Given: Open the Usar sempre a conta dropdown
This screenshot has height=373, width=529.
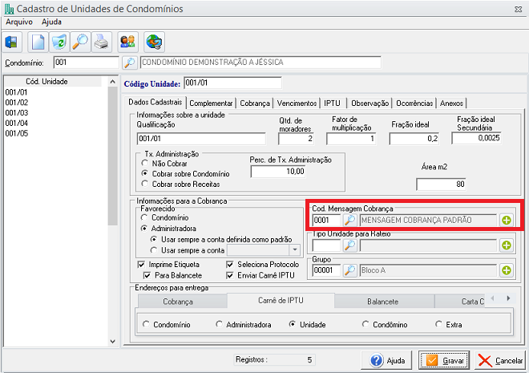Looking at the screenshot, I should point(294,250).
